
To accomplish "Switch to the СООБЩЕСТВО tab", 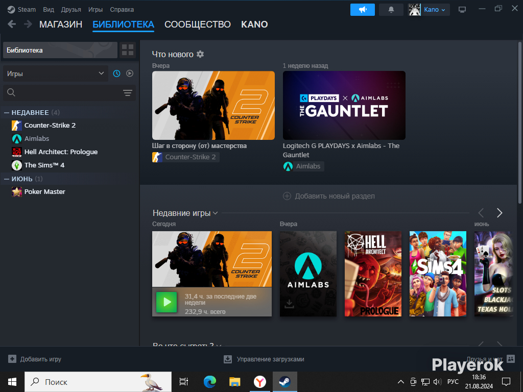I will tap(198, 24).
